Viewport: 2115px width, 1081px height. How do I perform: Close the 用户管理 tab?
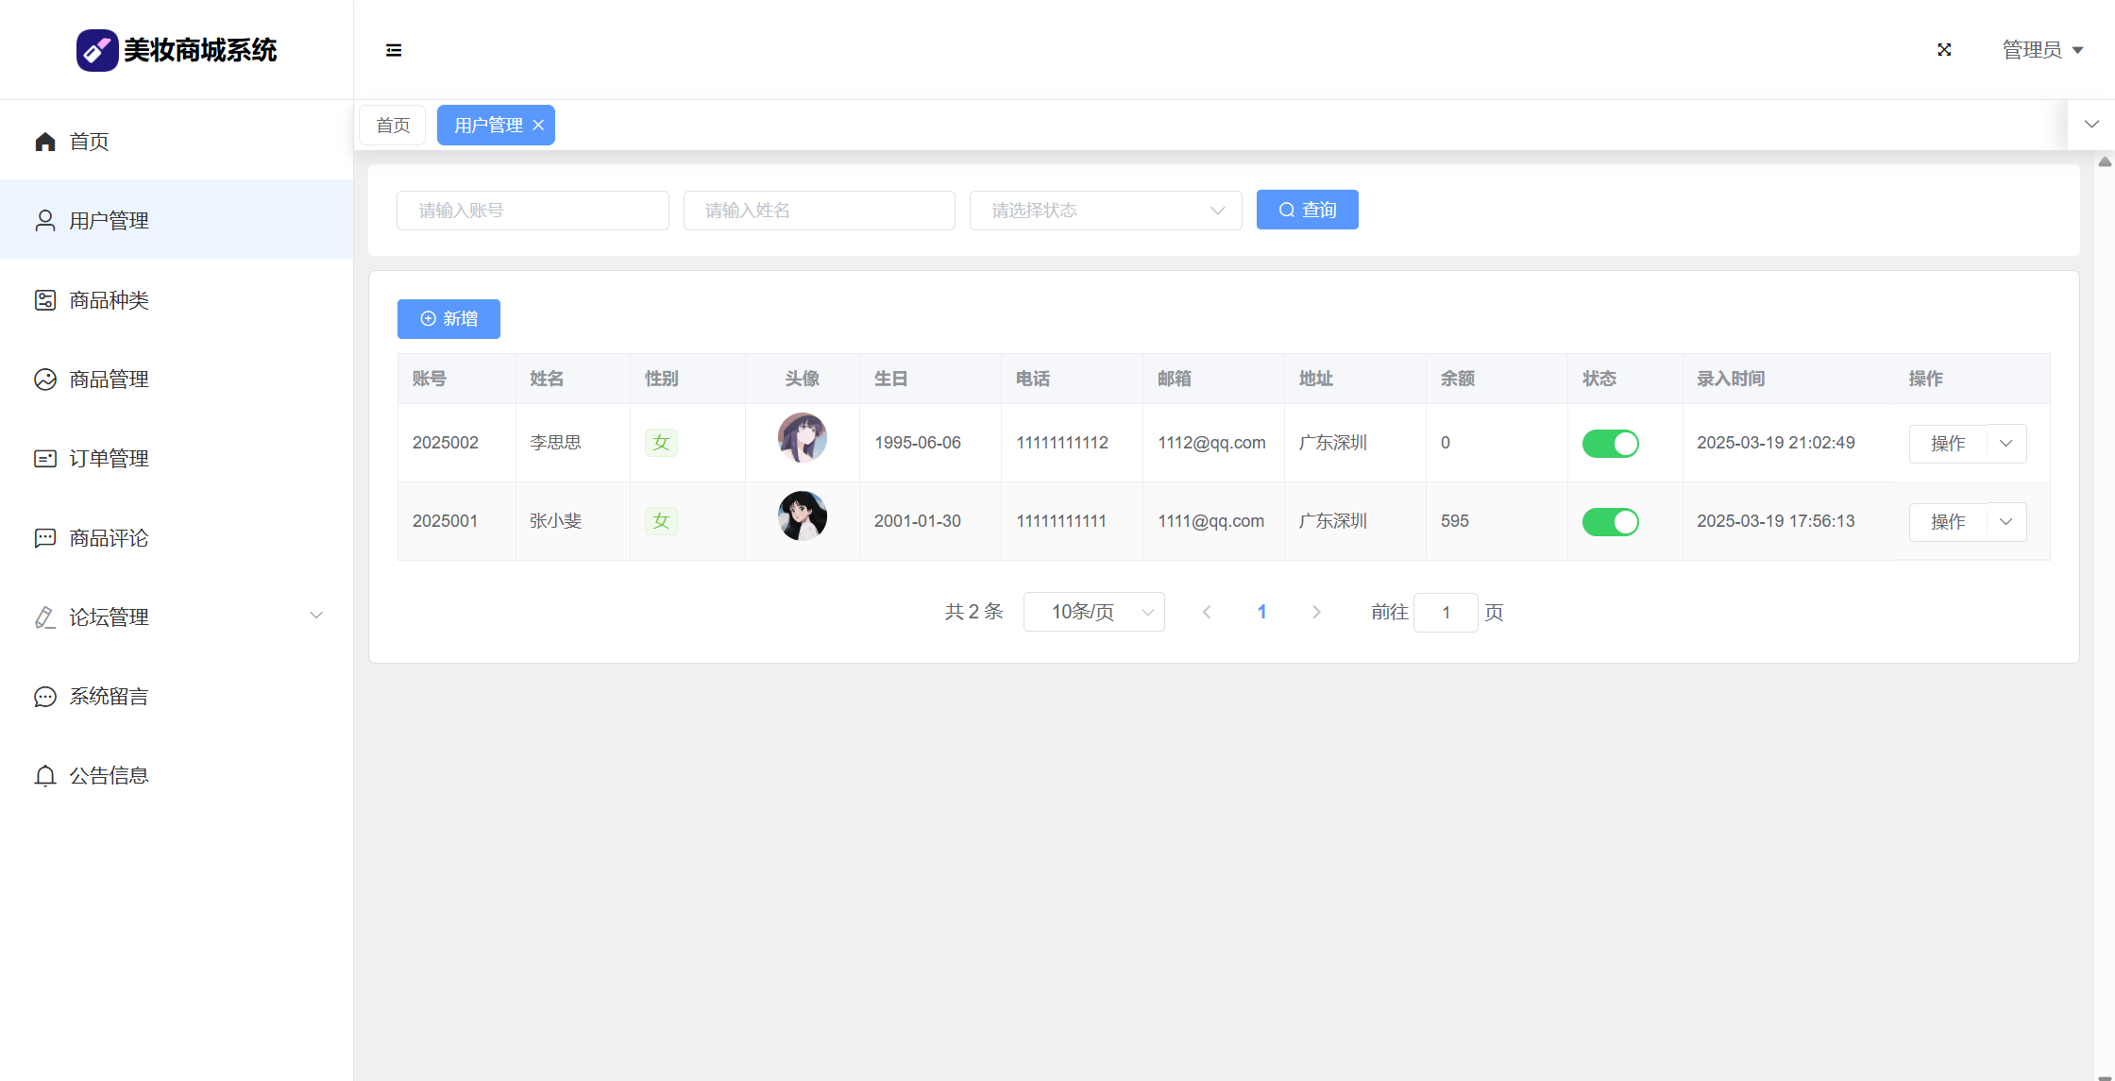[x=538, y=126]
